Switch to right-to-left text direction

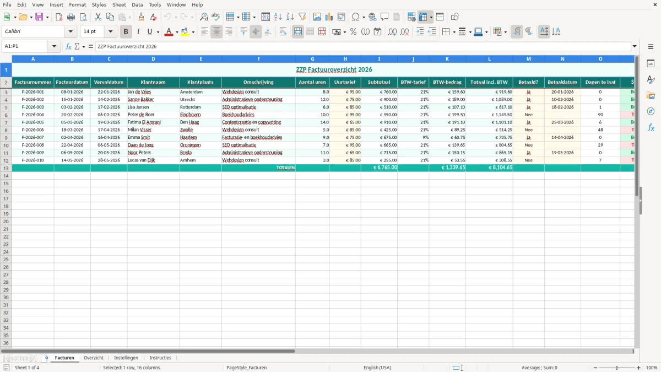click(529, 32)
